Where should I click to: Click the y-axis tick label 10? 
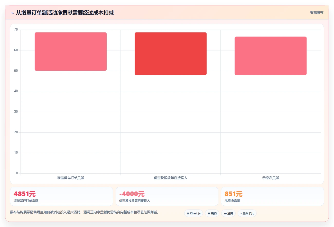[x=16, y=153]
